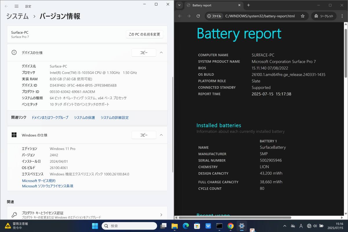Copy the デバイスの仕様 details
Image resolution: width=348 pixels, height=232 pixels.
tap(144, 52)
